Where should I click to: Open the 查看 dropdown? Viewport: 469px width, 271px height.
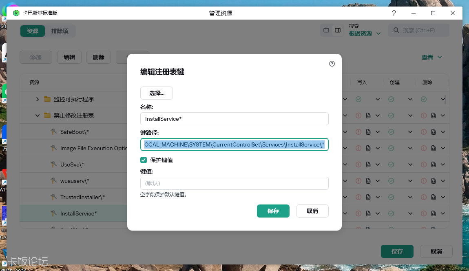tap(431, 57)
